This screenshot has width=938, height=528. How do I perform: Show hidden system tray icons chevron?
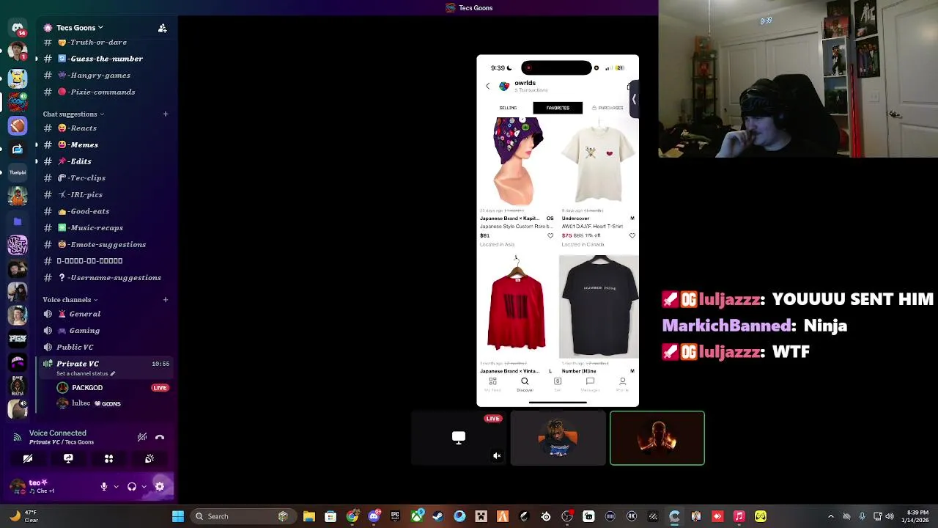click(x=830, y=516)
